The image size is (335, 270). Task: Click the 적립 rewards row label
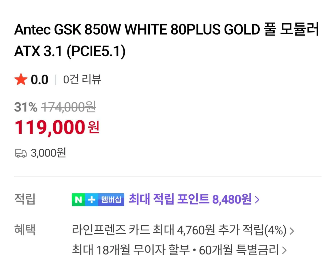pyautogui.click(x=25, y=199)
